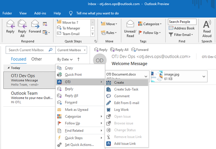Open the Categorize ribbon dropdown
Image resolution: width=216 pixels, height=149 pixels.
tap(150, 24)
